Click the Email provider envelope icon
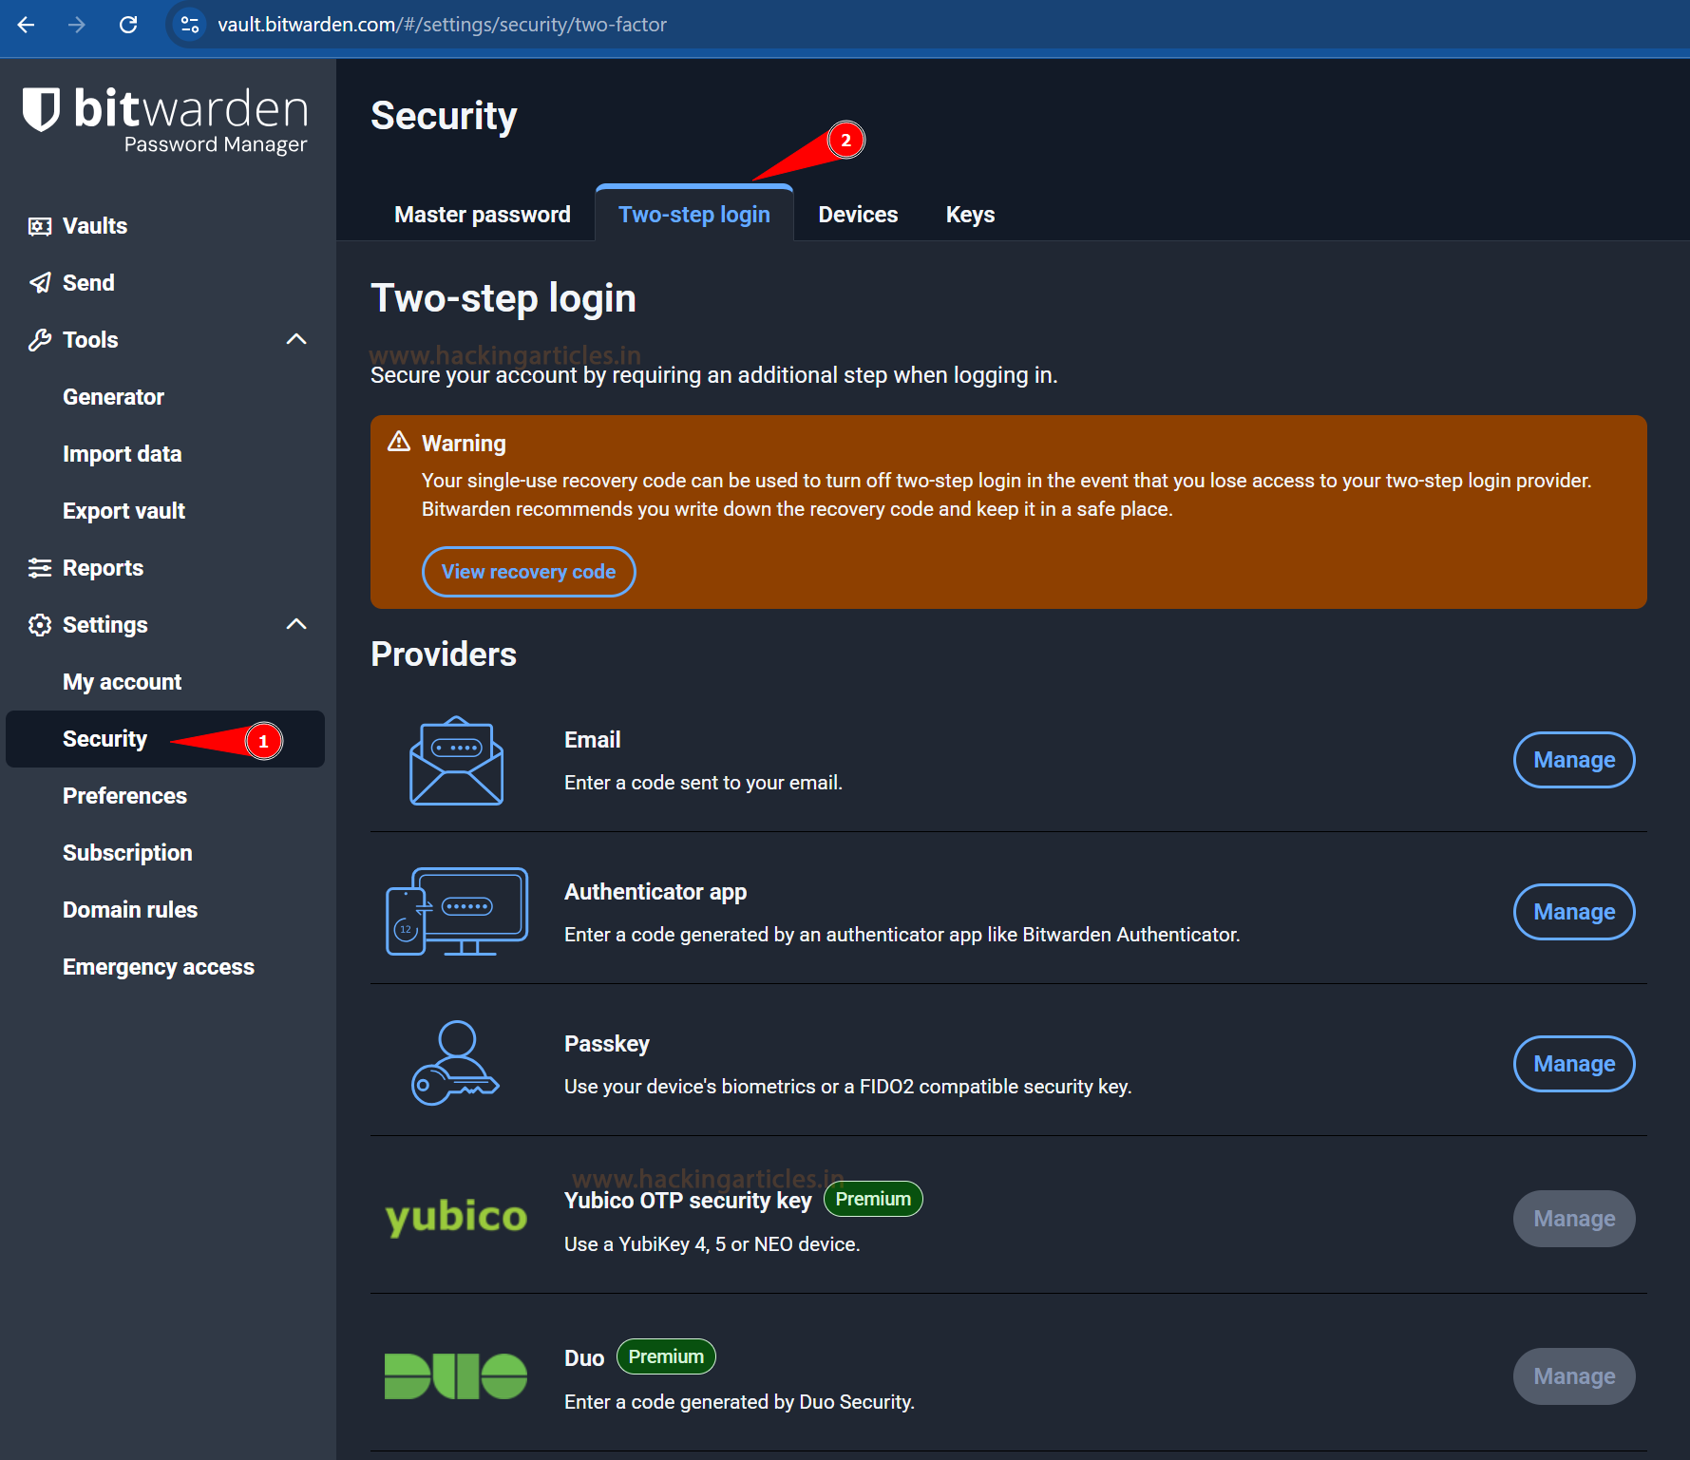Image resolution: width=1690 pixels, height=1460 pixels. click(x=456, y=760)
